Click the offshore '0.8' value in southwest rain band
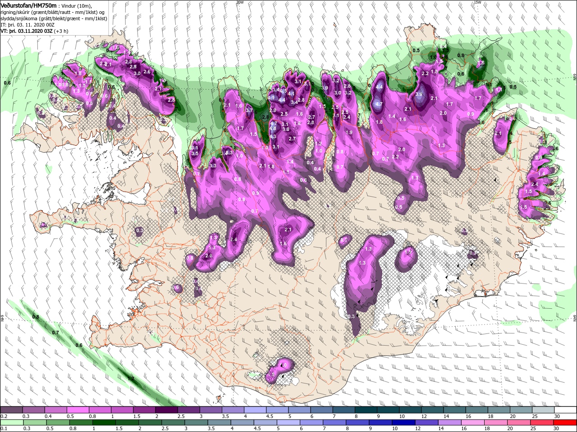 coord(36,317)
